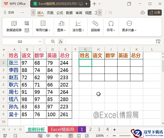Click the zoom magnifier icon in formula bar
Image resolution: width=164 pixels, height=138 pixels.
tap(53, 41)
